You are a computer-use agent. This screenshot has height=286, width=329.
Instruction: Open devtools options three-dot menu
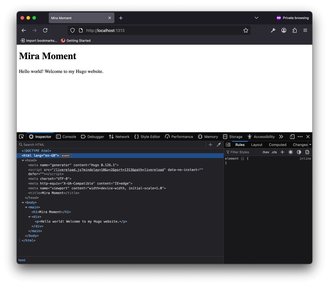[x=300, y=137]
